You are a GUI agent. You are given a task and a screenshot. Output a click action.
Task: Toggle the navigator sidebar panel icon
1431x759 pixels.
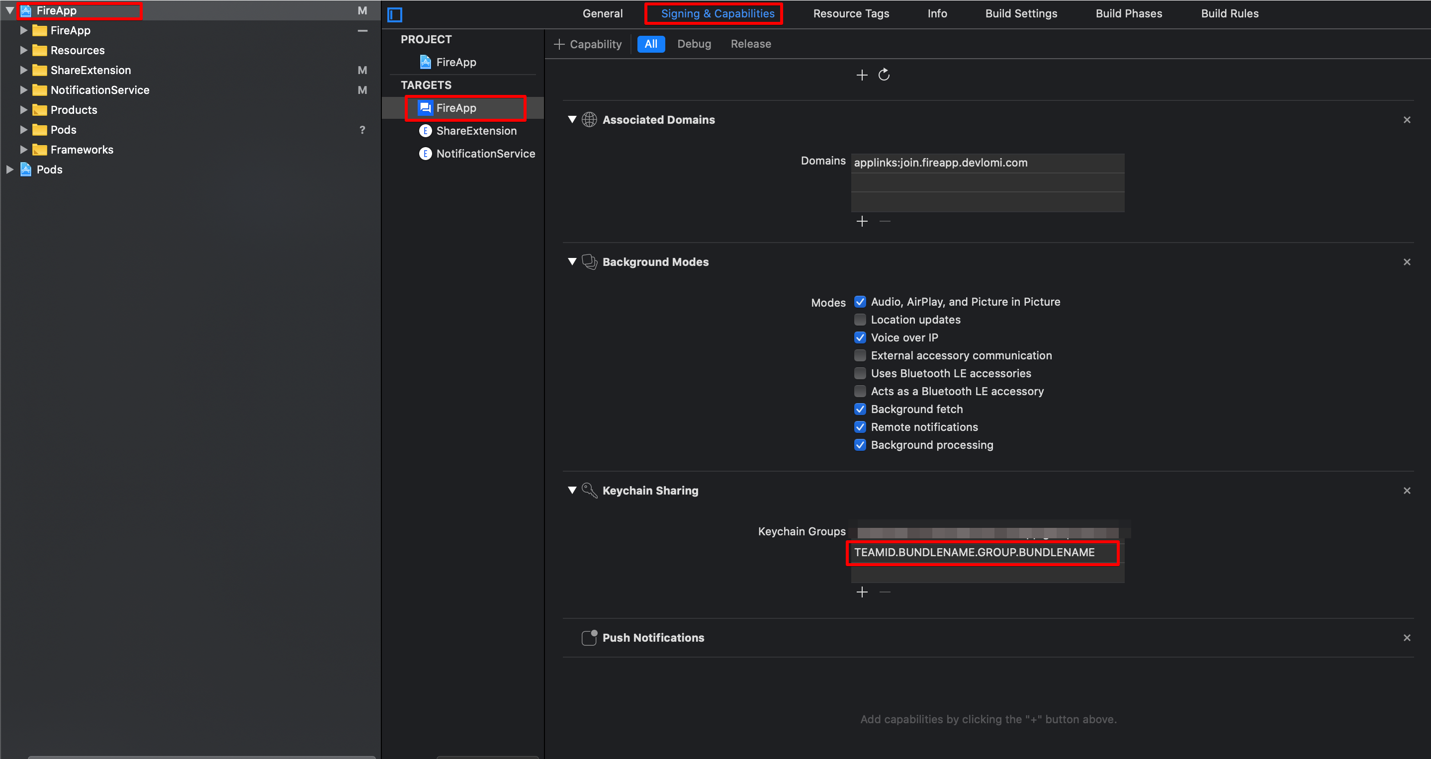(x=394, y=14)
